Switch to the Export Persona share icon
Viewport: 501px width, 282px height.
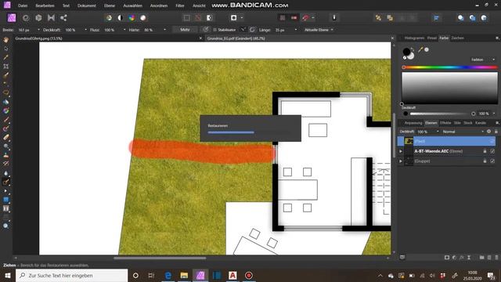[63, 18]
